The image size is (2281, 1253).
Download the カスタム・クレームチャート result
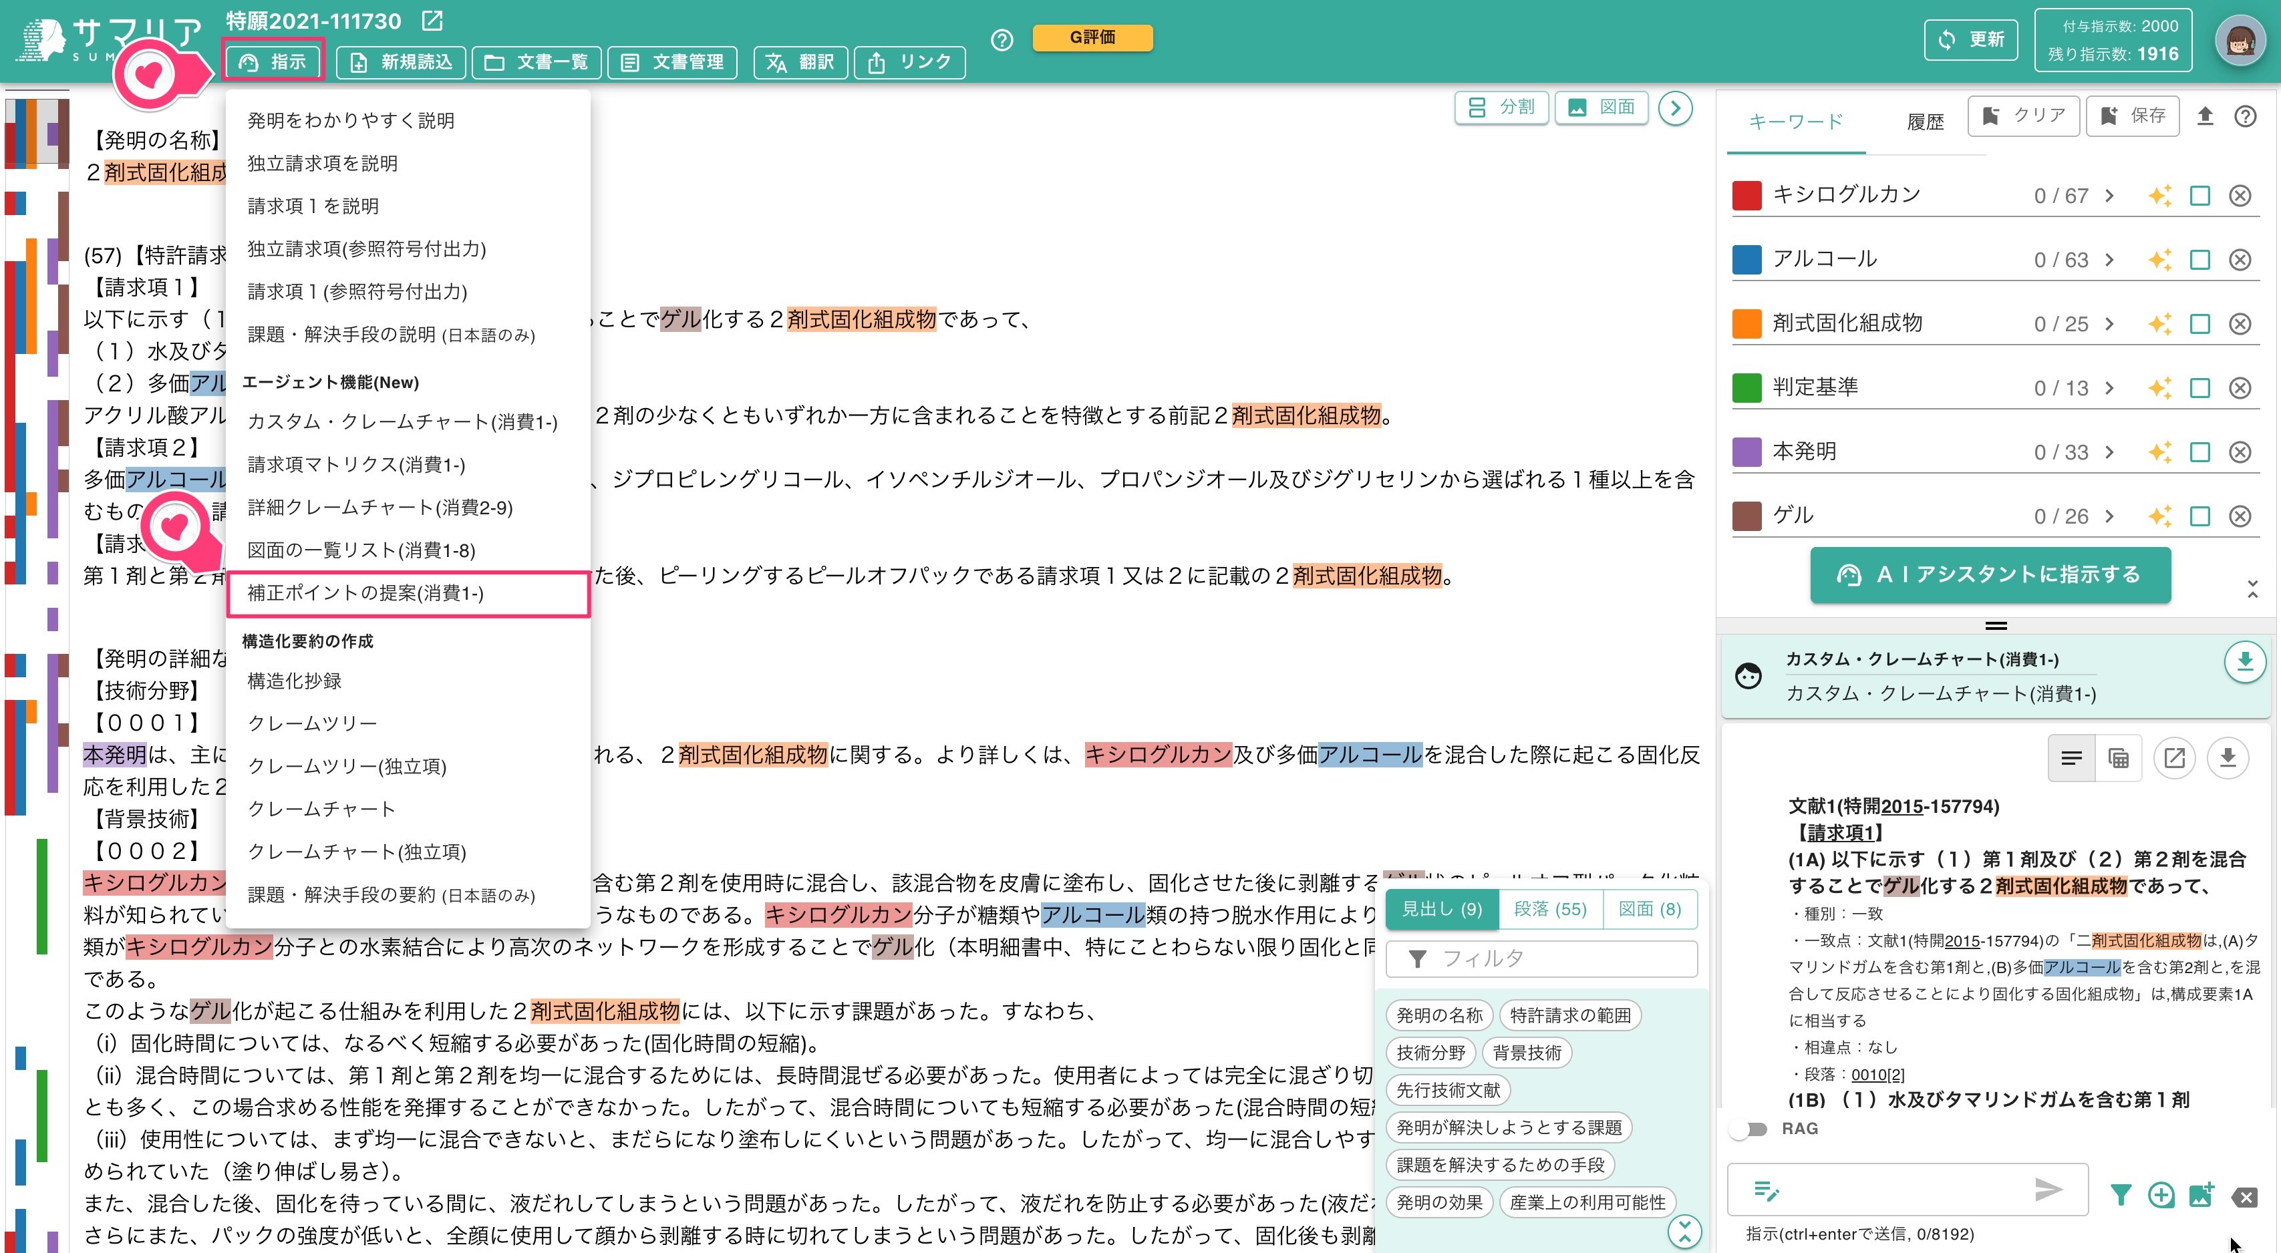[2245, 661]
